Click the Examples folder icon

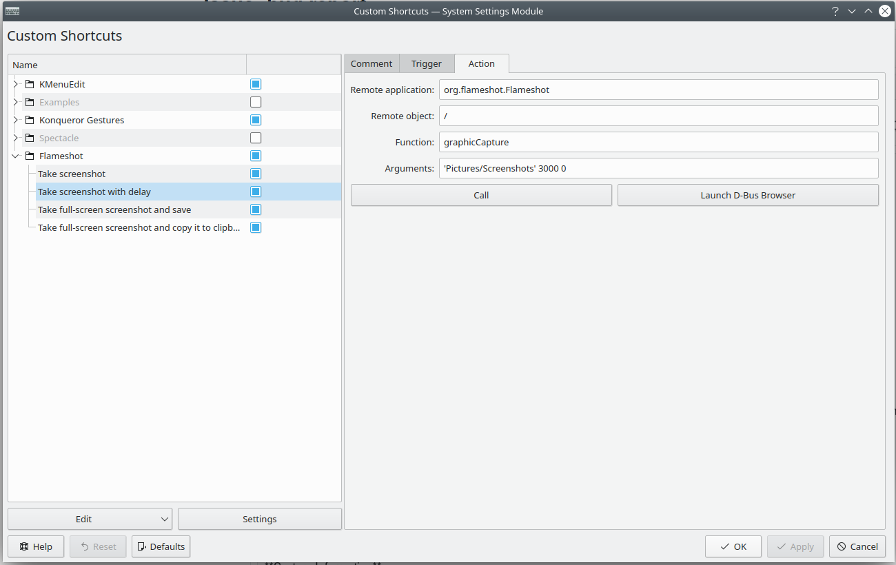click(29, 101)
